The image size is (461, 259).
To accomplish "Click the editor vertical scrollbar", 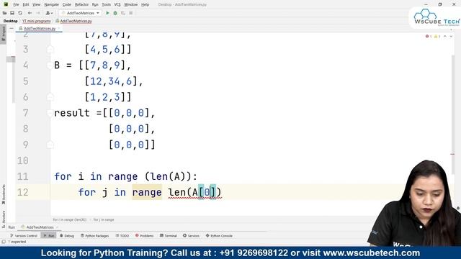I will tap(452, 114).
